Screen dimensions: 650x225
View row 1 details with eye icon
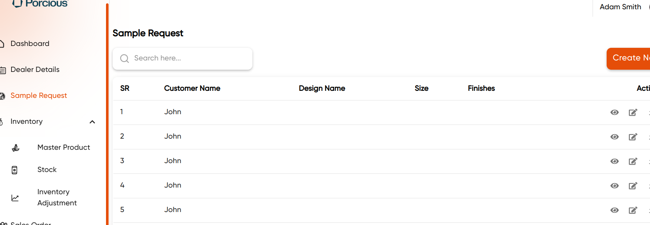[x=614, y=112]
